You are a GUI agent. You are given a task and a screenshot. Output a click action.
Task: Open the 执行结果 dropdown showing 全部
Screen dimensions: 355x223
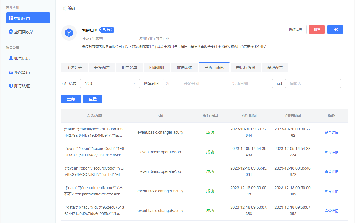pos(110,83)
